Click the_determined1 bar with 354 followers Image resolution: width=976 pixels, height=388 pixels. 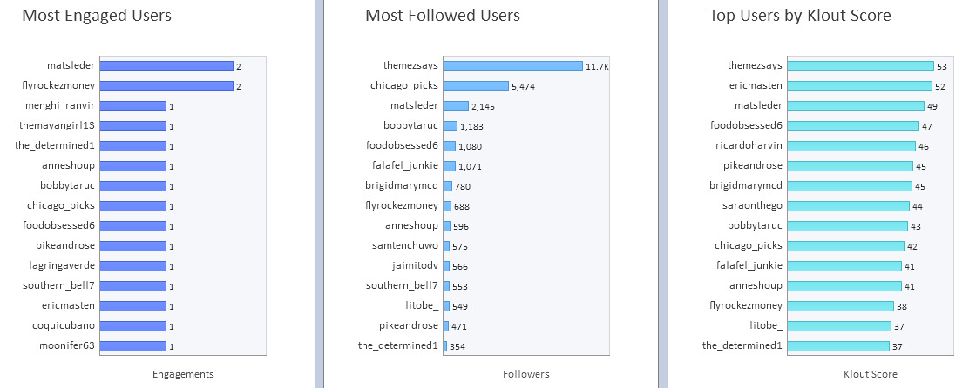click(445, 345)
